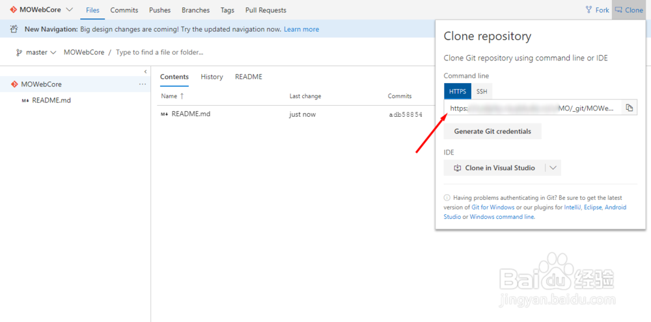Click the MOWebCore repository icon in header

click(14, 10)
